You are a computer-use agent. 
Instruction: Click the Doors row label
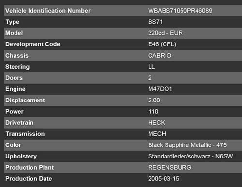pyautogui.click(x=14, y=78)
